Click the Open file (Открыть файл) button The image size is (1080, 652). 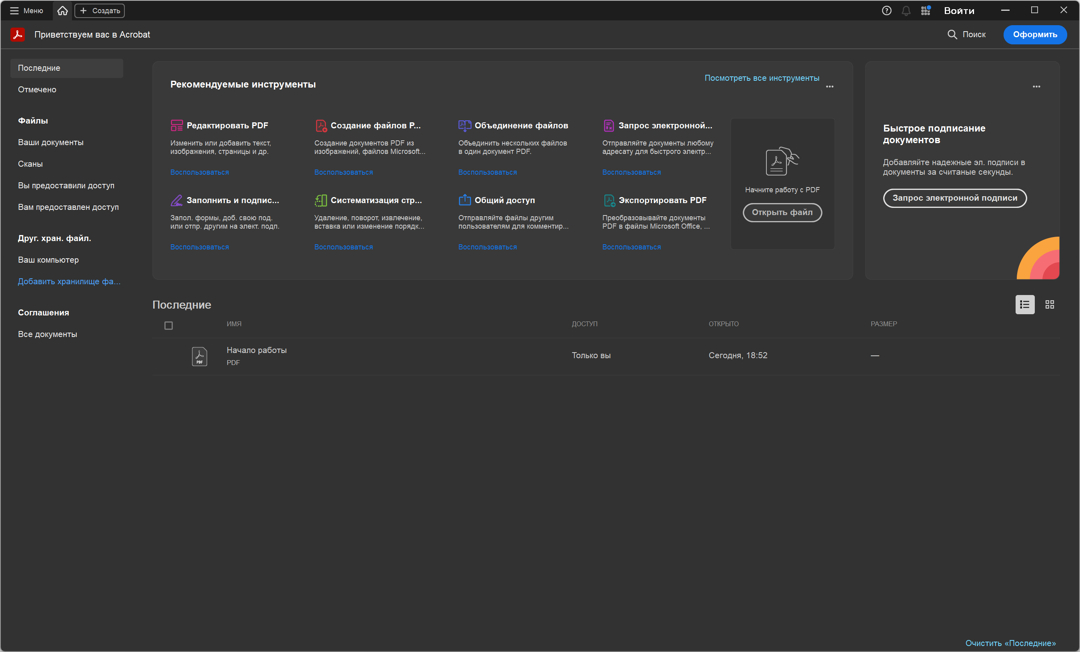pos(782,213)
